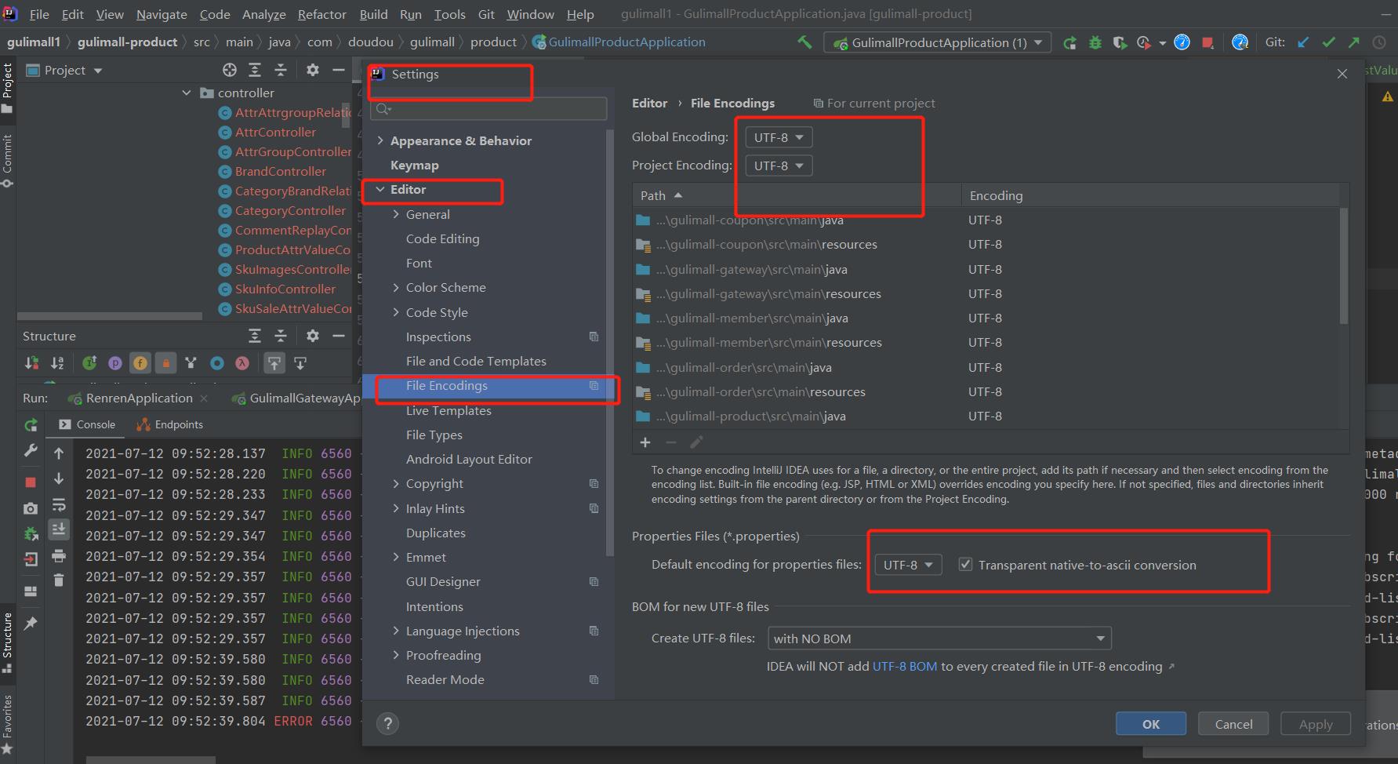
Task: Open properties files default encoding dropdown
Action: pos(908,564)
